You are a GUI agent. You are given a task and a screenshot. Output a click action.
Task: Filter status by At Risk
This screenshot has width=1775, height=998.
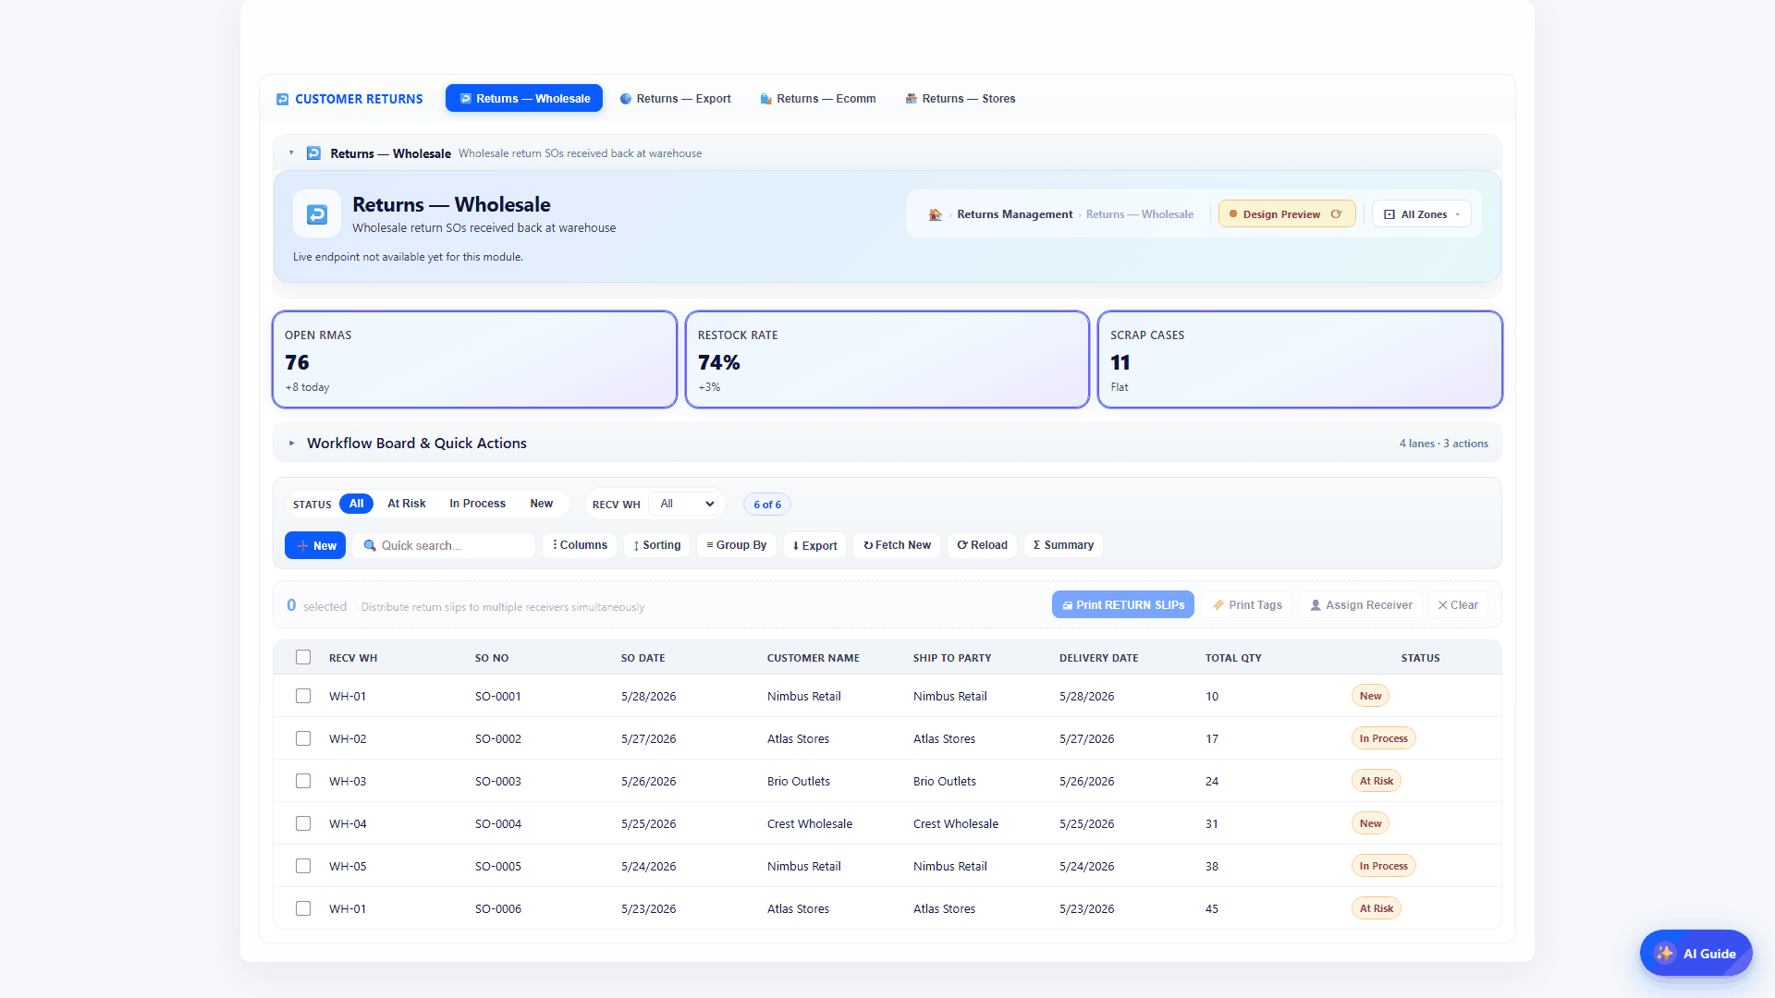[407, 504]
